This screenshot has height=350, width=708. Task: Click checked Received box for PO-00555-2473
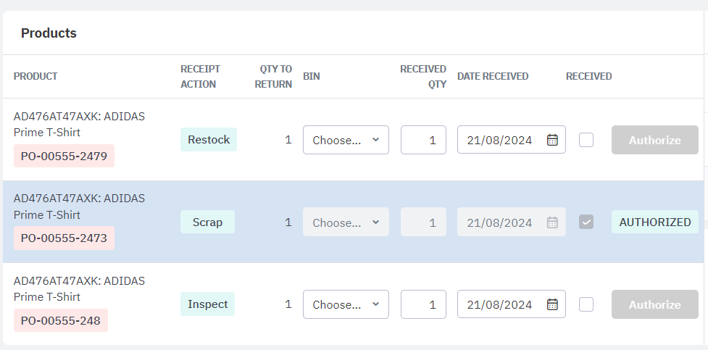(x=586, y=222)
